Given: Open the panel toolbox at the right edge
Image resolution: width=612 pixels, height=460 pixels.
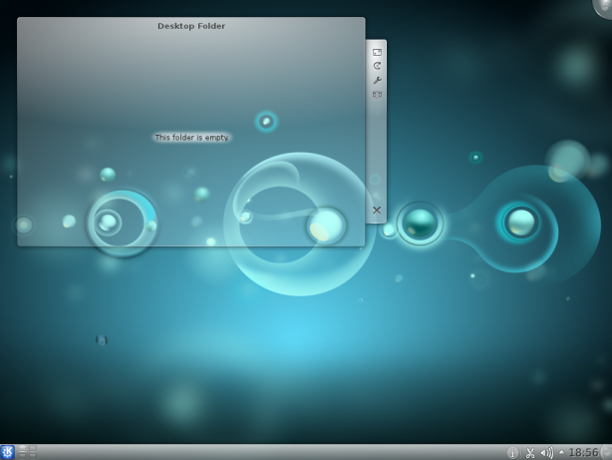Looking at the screenshot, I should point(606,453).
